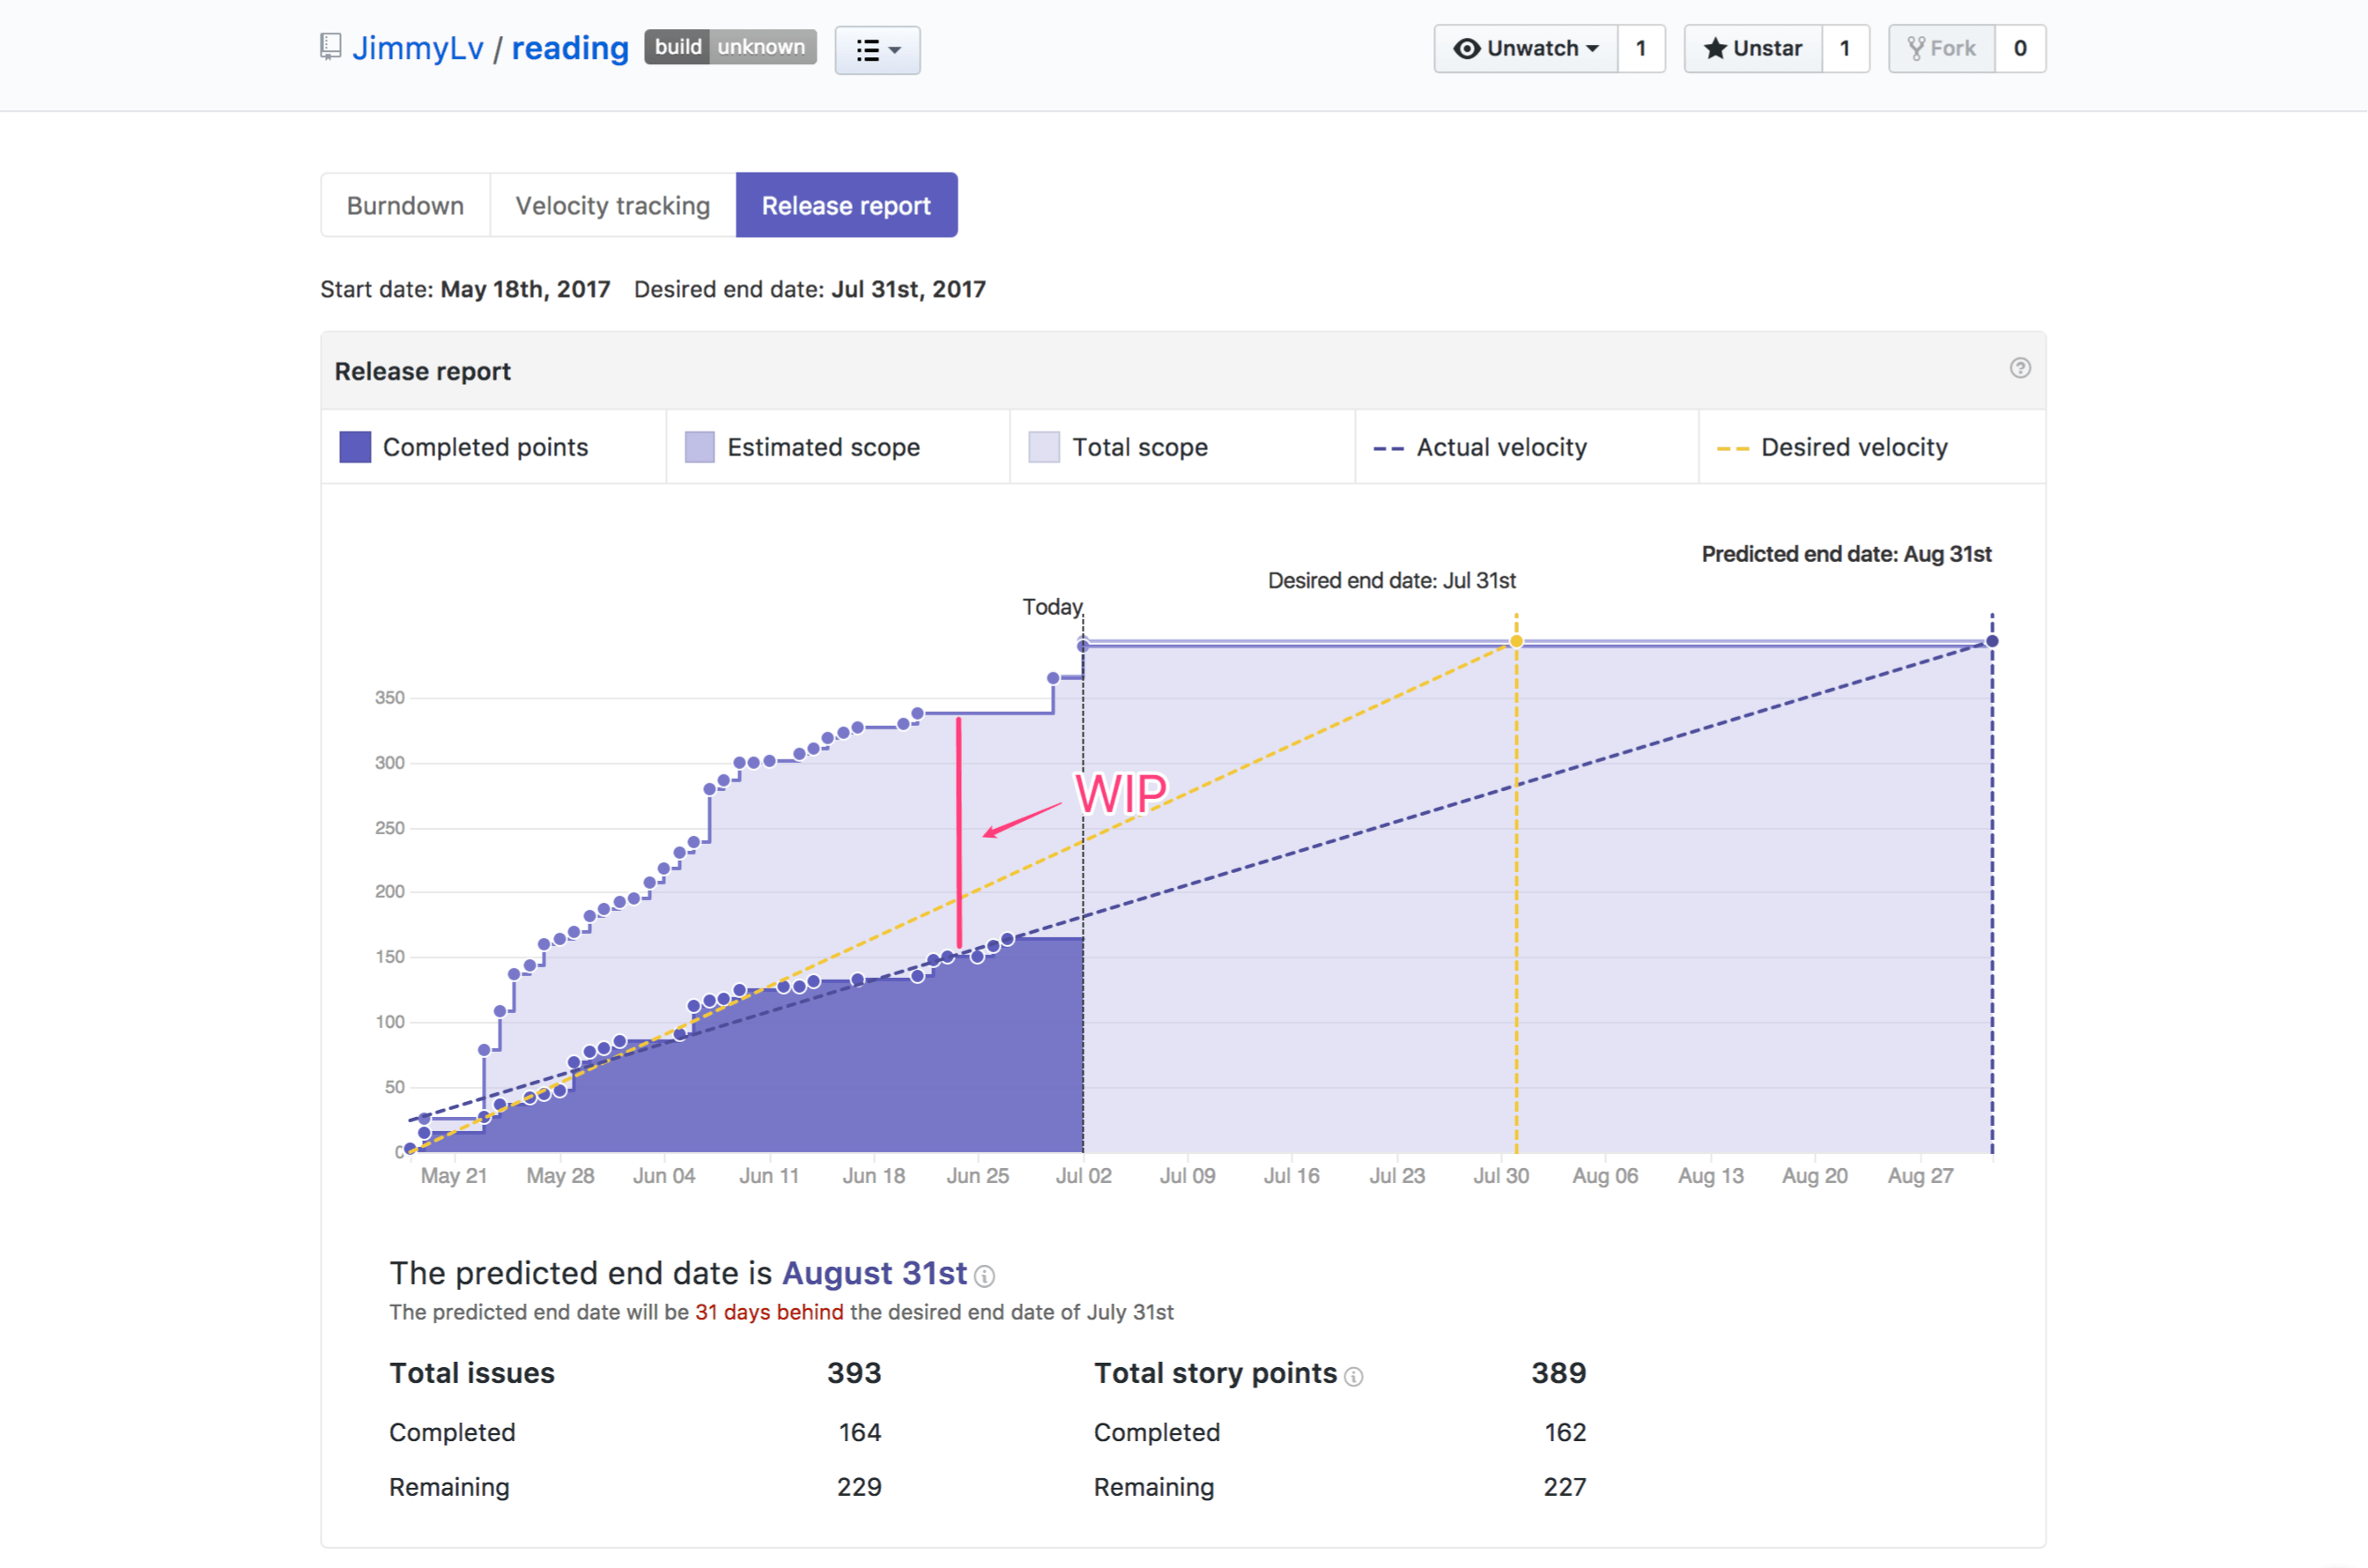Open the reading repository link
2368x1568 pixels.
pos(570,48)
